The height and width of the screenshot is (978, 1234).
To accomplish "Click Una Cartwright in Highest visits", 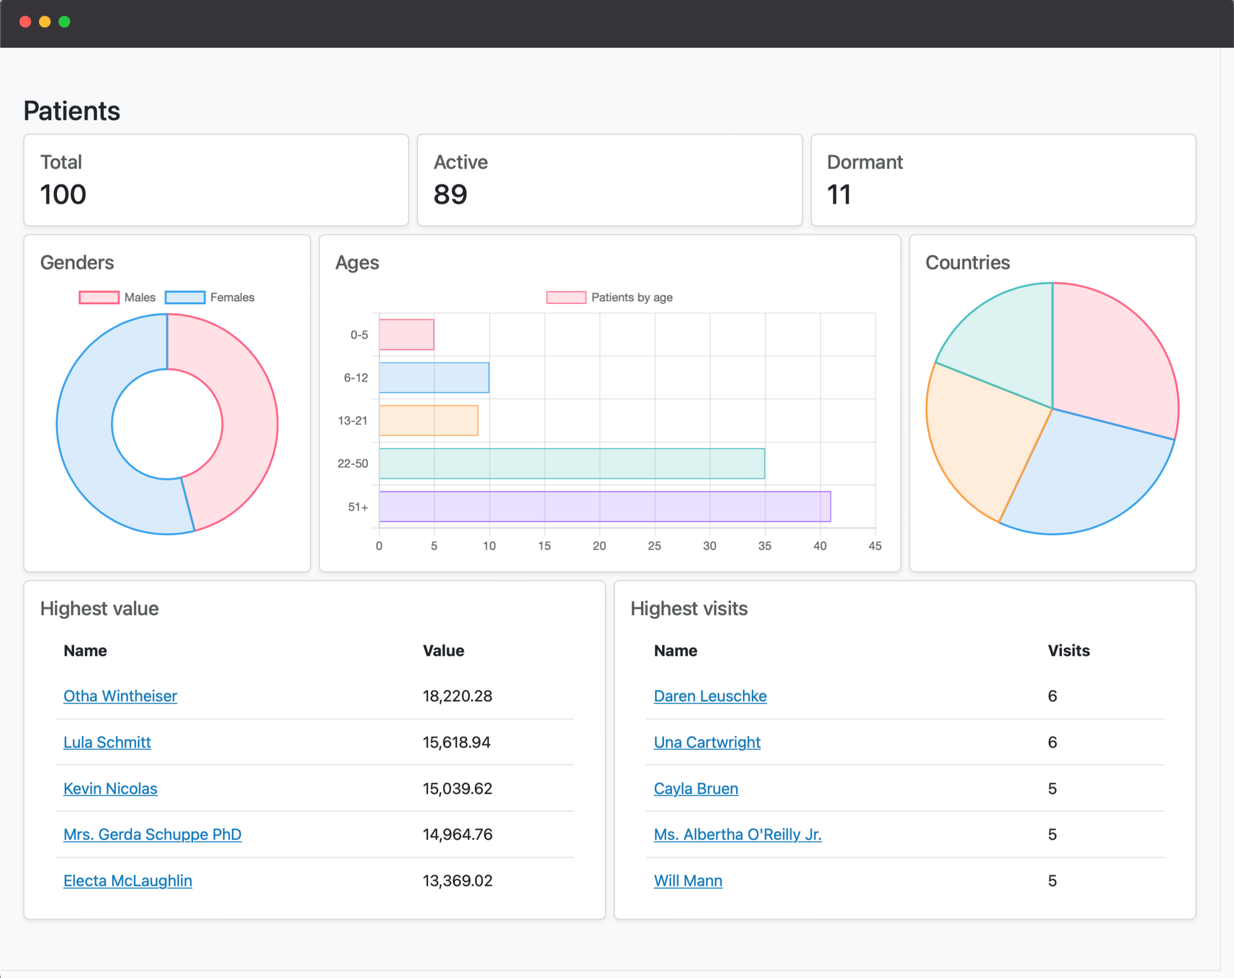I will coord(707,742).
